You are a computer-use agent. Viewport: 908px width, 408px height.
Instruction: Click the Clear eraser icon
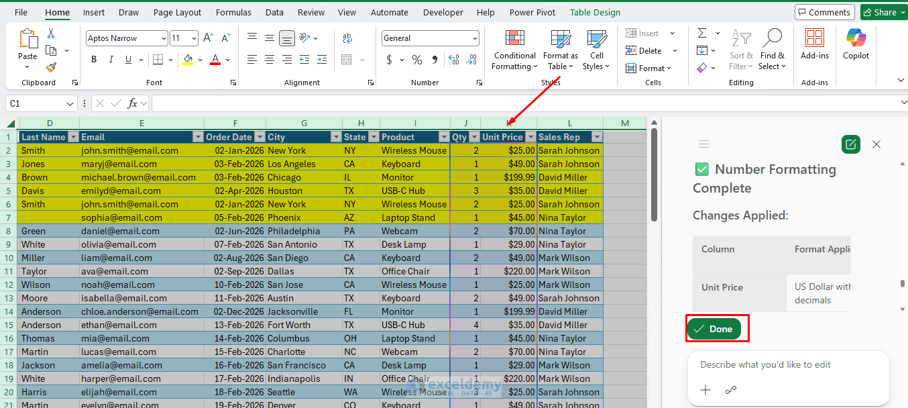click(702, 68)
